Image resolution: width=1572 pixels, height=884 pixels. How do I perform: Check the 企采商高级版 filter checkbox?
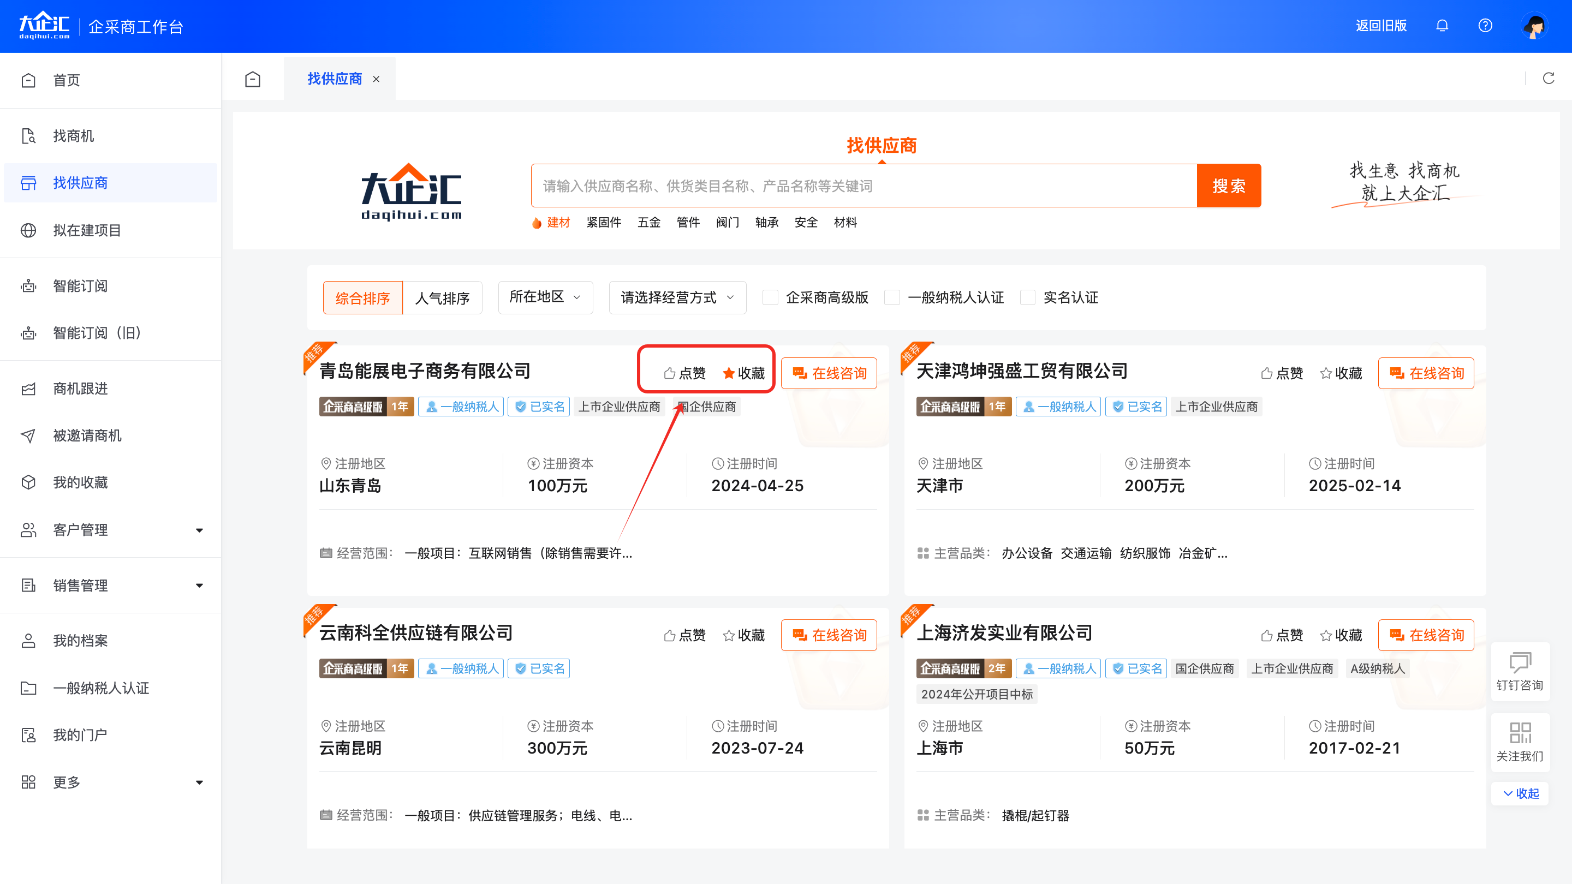click(771, 297)
